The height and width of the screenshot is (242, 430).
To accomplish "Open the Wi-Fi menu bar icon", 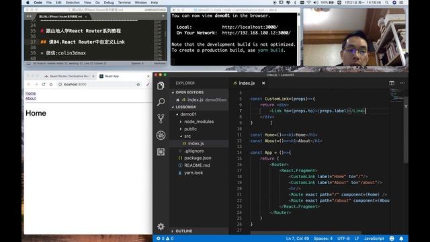I will pyautogui.click(x=309, y=3).
